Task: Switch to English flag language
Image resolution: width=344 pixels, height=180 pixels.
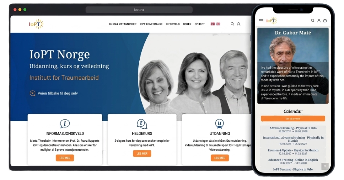Action: [x=218, y=24]
